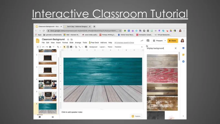This screenshot has width=220, height=124.
Task: Select the text box tool
Action: [x=68, y=47]
